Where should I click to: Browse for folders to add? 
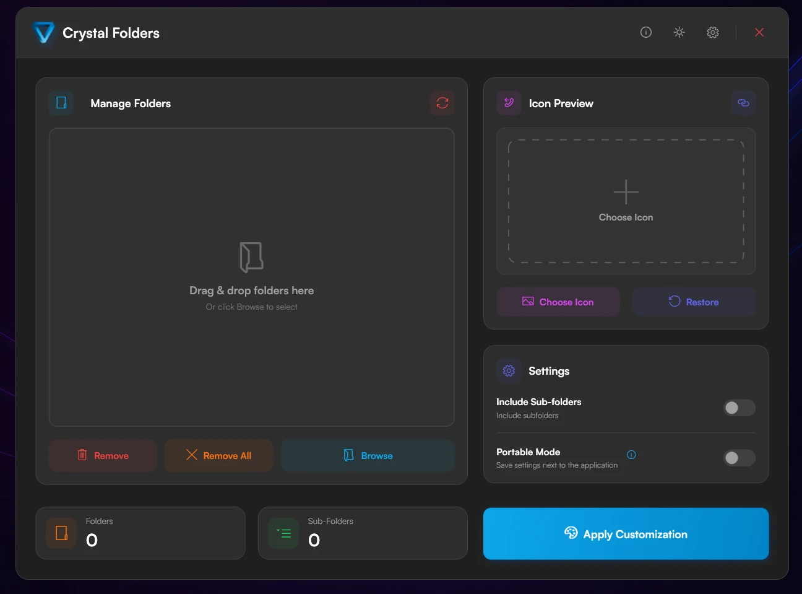pyautogui.click(x=368, y=455)
